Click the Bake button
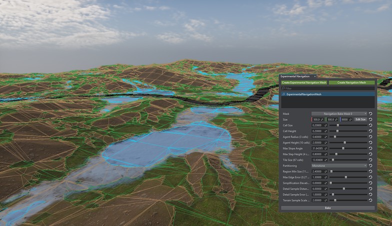 pos(328,208)
